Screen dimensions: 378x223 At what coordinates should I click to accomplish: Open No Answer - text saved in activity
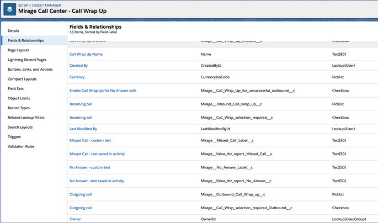97,181
